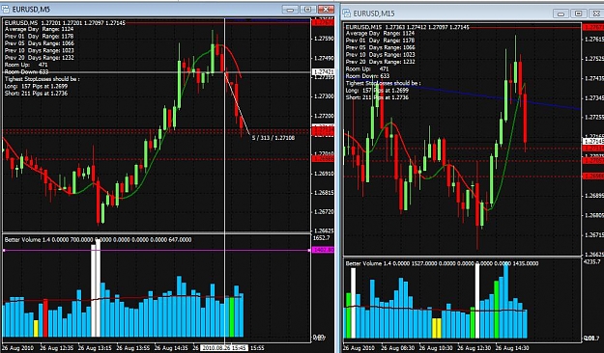
Task: Click the 'Better Volume 1.4' label in M5 window
Action: 27,239
